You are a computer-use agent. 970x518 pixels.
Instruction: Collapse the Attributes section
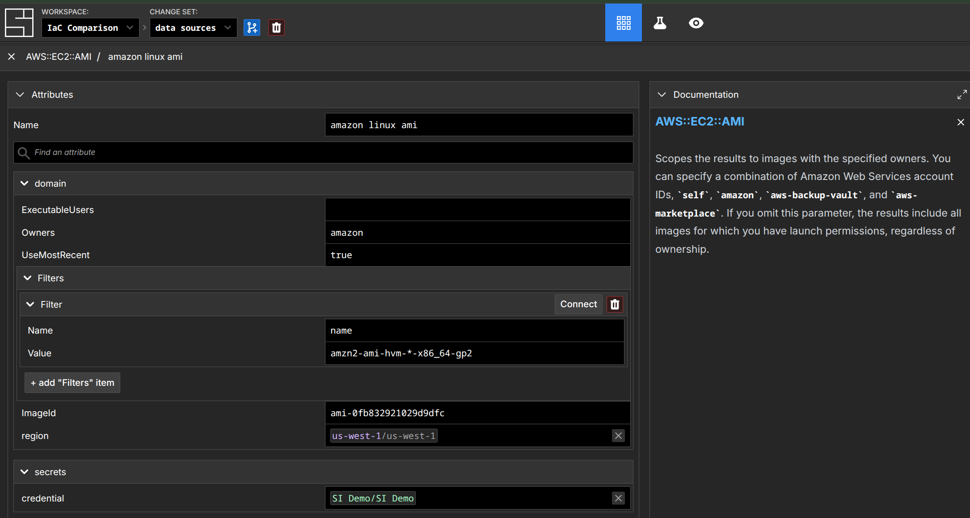pyautogui.click(x=20, y=95)
